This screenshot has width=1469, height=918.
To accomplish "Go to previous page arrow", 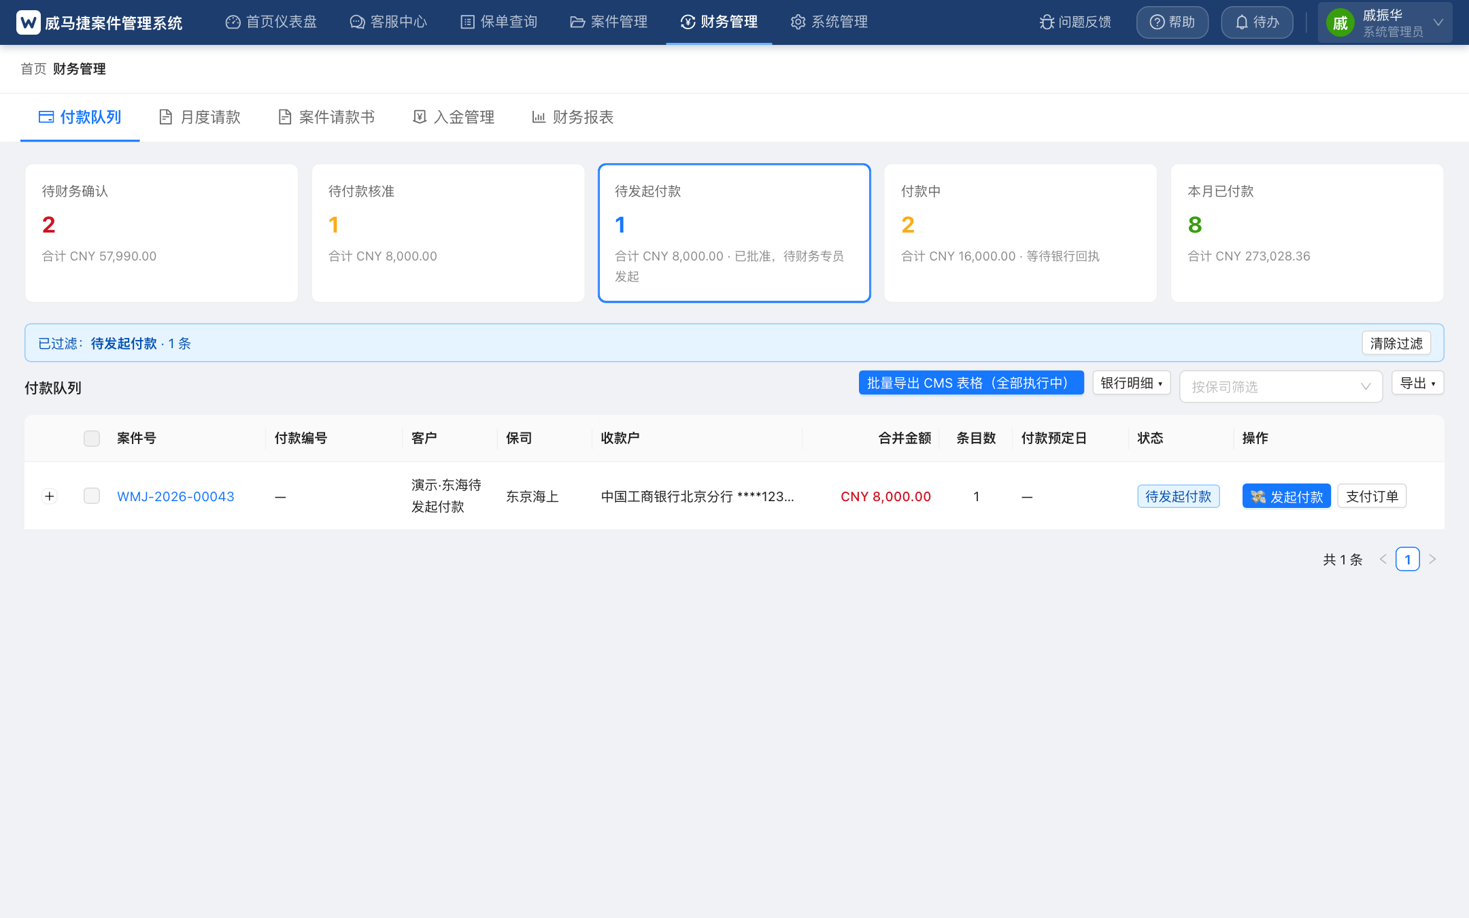I will point(1383,559).
